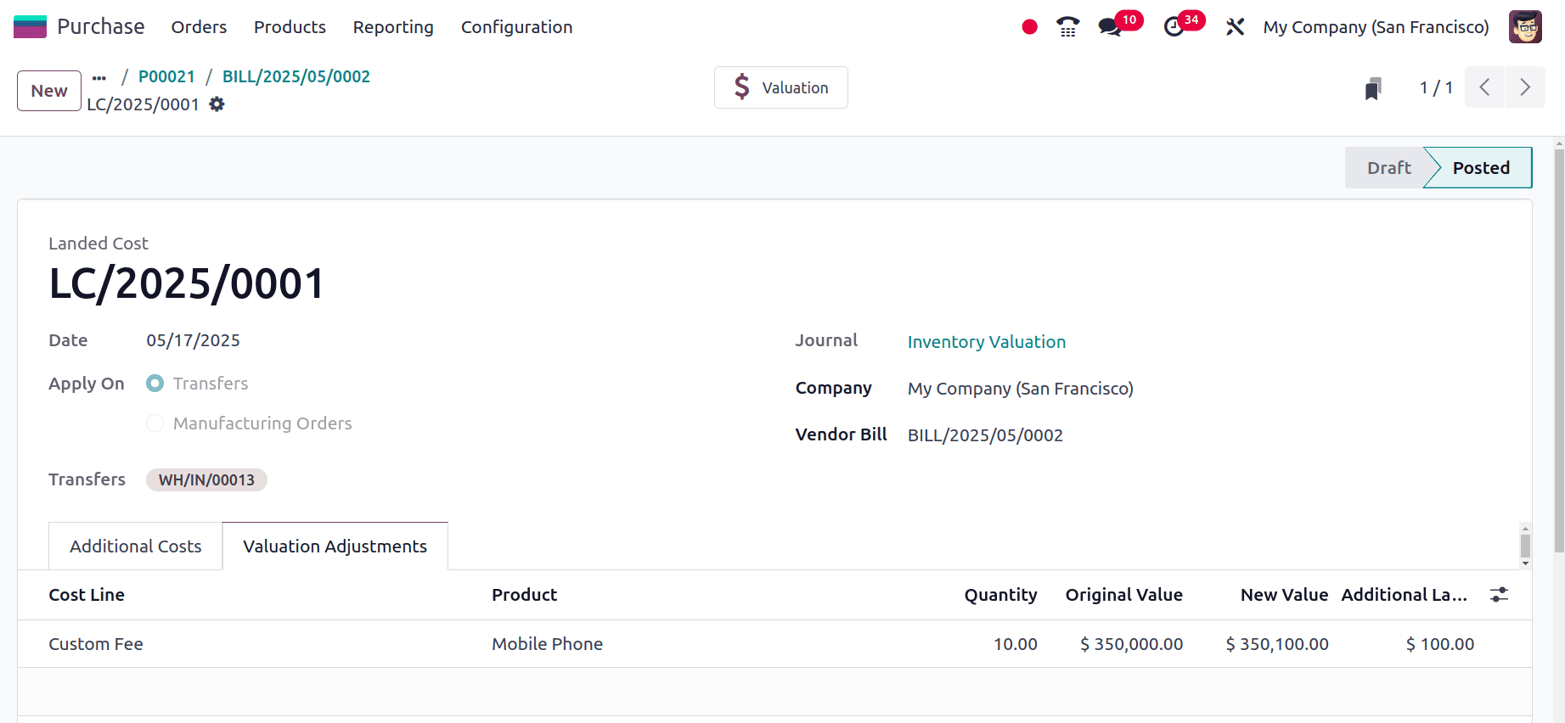This screenshot has height=723, width=1565.
Task: Open the WH/IN/00013 transfer tag
Action: coord(206,480)
